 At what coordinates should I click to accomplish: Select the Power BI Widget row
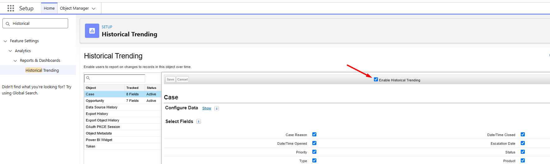(x=123, y=140)
